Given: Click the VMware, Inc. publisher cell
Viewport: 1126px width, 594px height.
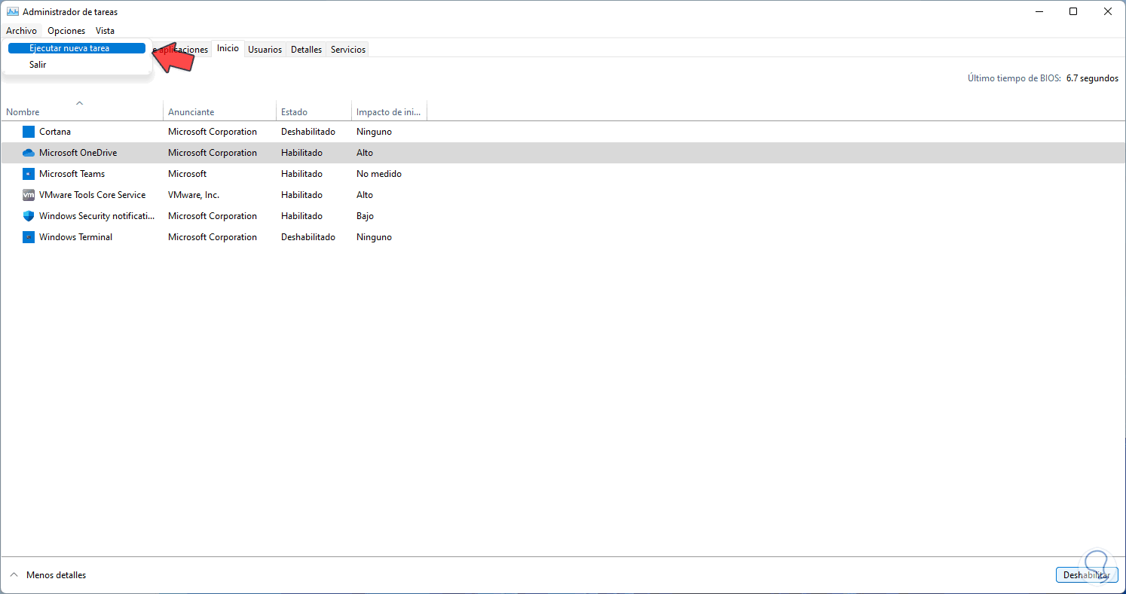Looking at the screenshot, I should 194,195.
